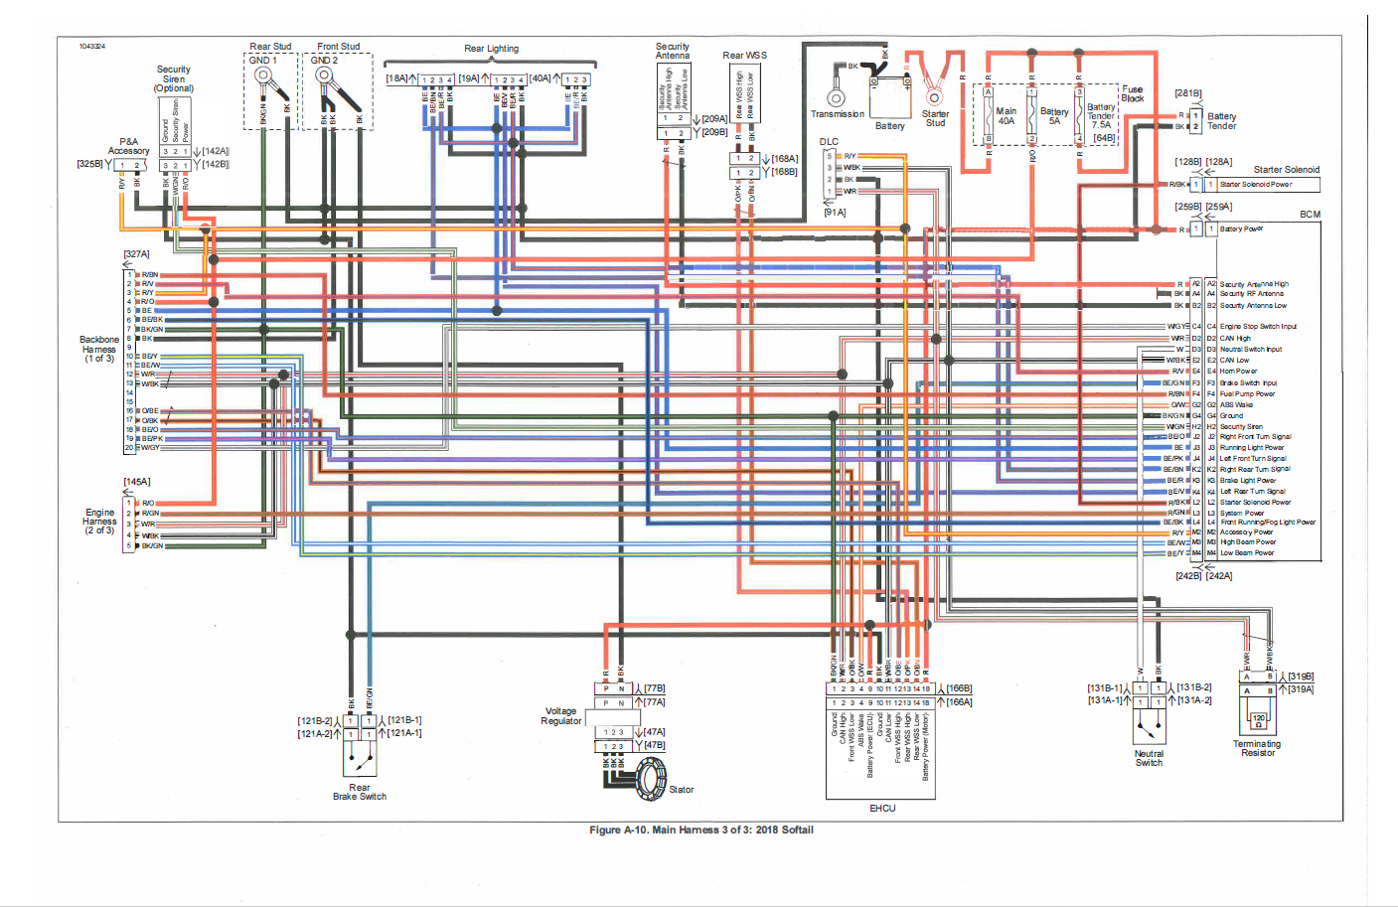The height and width of the screenshot is (907, 1398).
Task: Click the Rear Lighting heading text
Action: 491,49
